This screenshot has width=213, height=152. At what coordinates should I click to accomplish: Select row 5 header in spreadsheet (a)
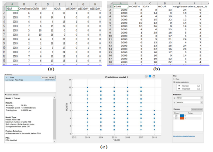[4, 26]
